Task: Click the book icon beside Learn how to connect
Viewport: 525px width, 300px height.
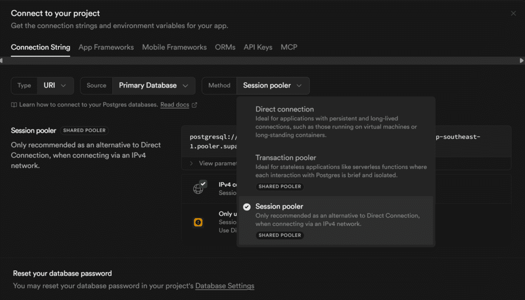Action: (x=14, y=105)
